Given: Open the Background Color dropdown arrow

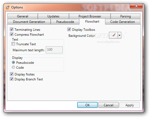Looking at the screenshot, I should [120, 35].
